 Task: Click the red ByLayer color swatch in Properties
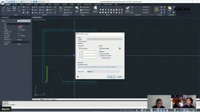point(18,26)
